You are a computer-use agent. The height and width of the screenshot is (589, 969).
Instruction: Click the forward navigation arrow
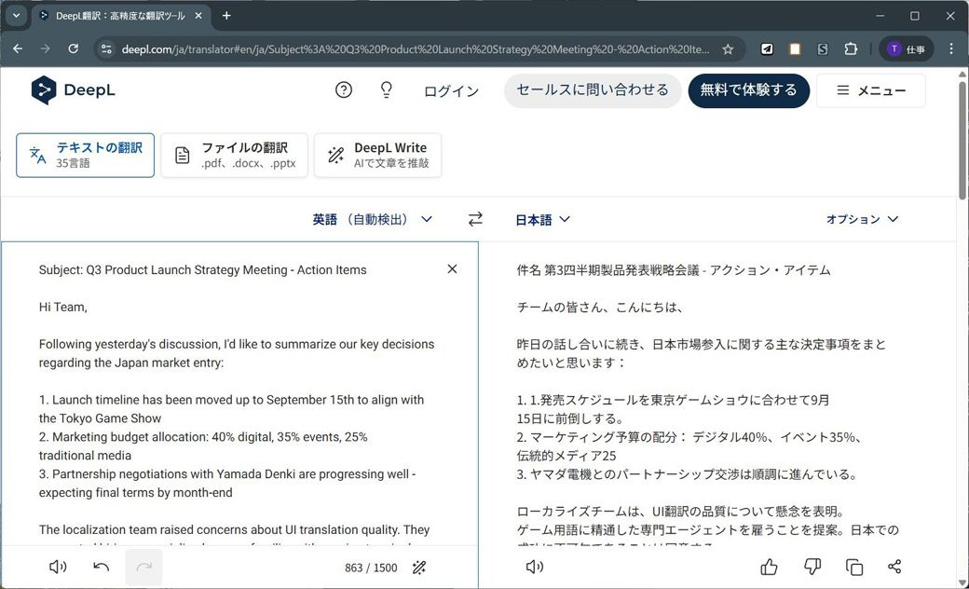45,48
